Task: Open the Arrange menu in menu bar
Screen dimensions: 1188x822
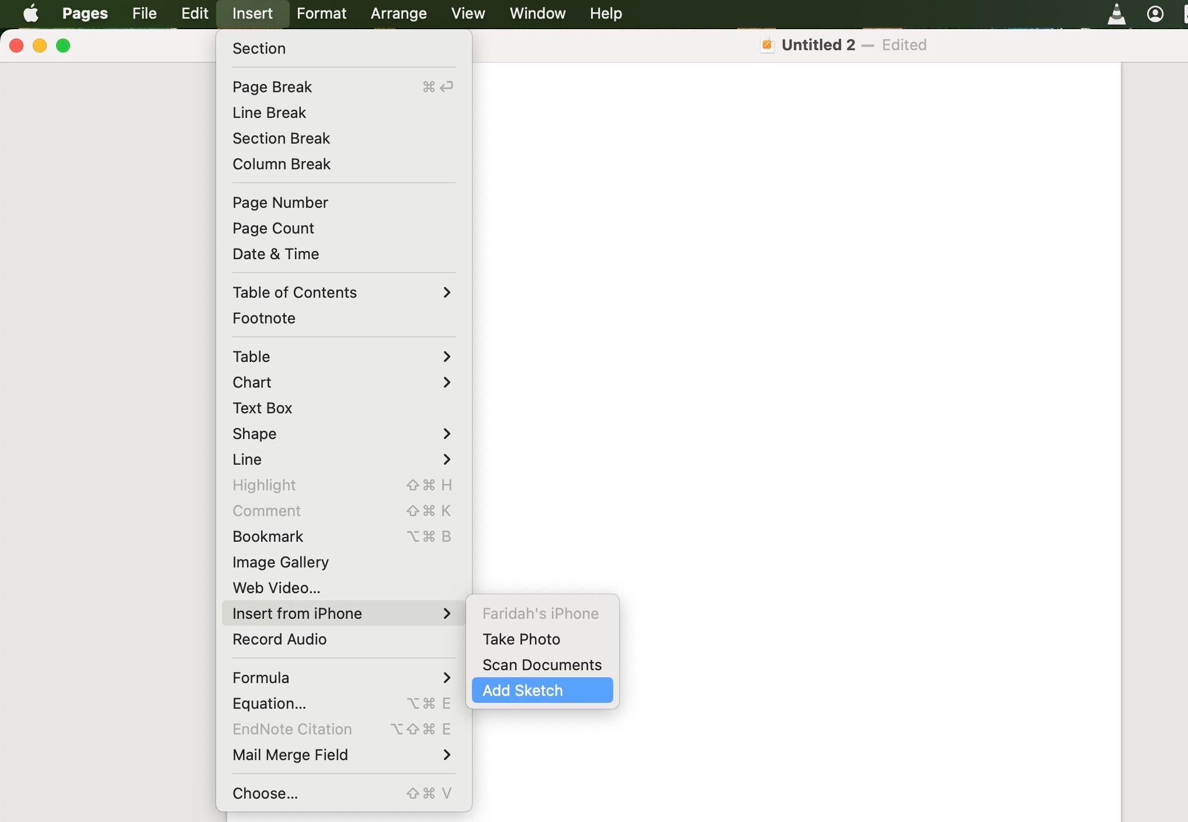Action: coord(398,13)
